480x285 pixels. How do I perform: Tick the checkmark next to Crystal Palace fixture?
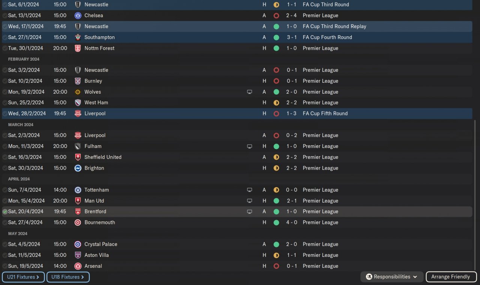coord(5,244)
